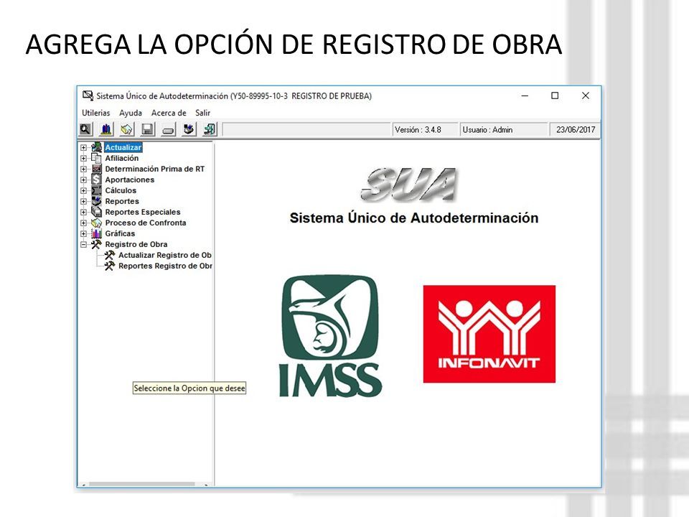
Task: Click the Afiliación documents icon
Action: coord(96,158)
